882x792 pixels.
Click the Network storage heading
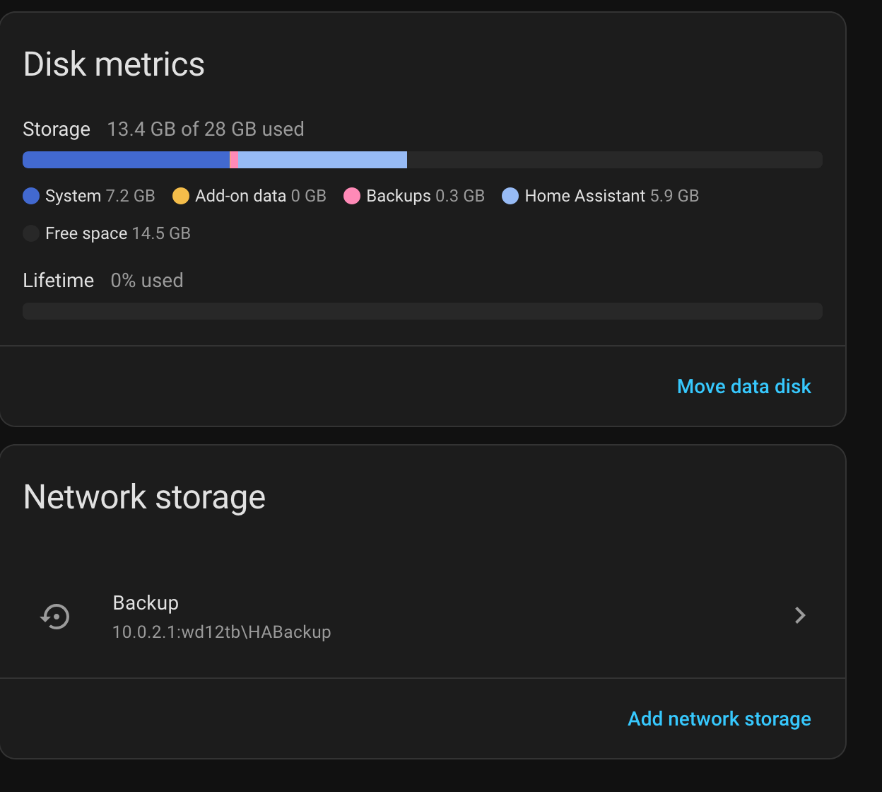(144, 497)
